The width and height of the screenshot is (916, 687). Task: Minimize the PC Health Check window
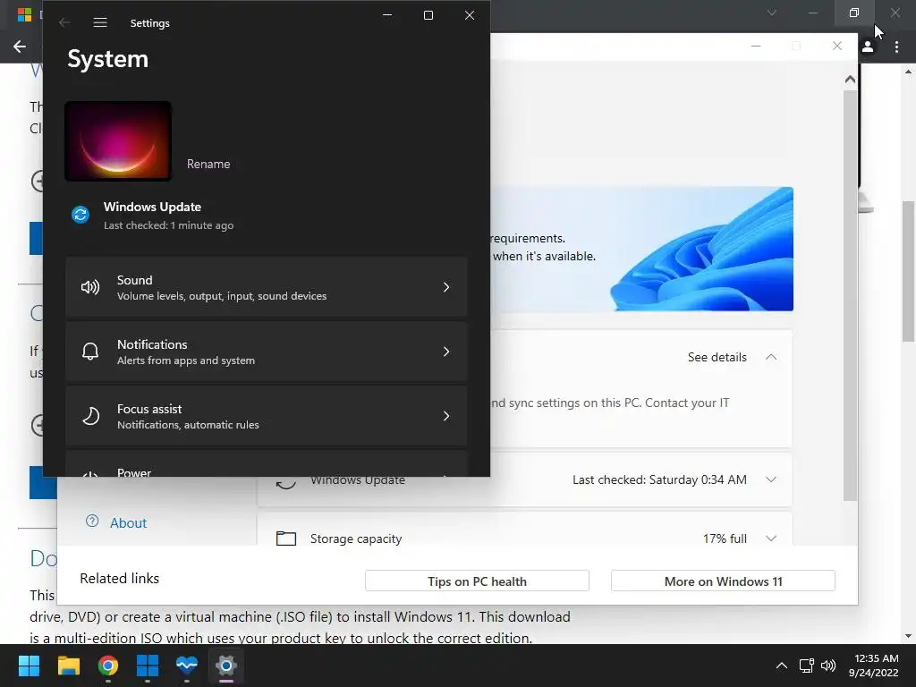coord(756,47)
